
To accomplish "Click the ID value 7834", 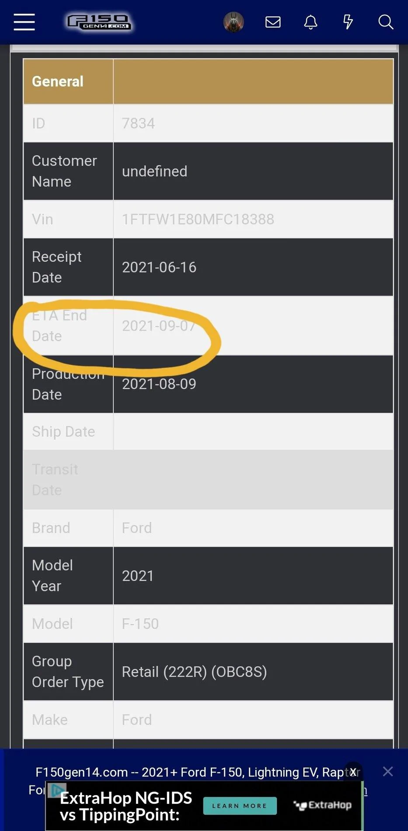I will pyautogui.click(x=138, y=123).
